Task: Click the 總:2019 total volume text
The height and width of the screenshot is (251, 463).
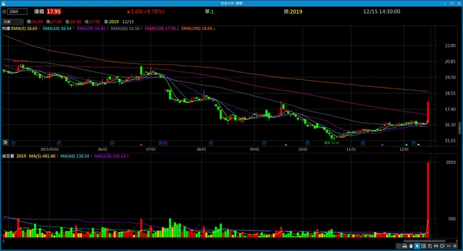Action: [x=293, y=12]
